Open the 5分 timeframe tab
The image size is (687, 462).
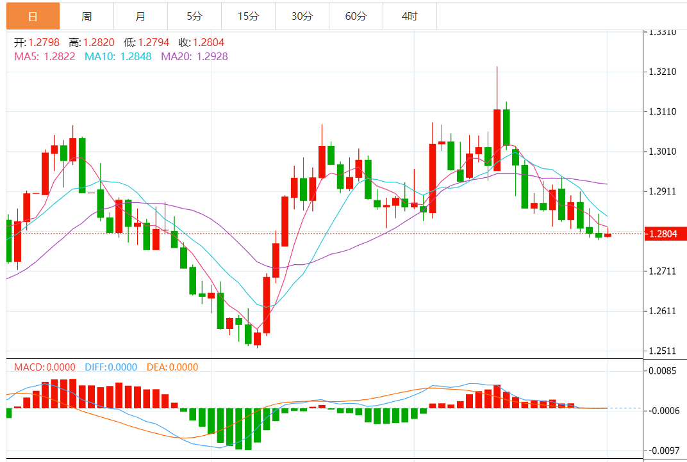point(195,16)
